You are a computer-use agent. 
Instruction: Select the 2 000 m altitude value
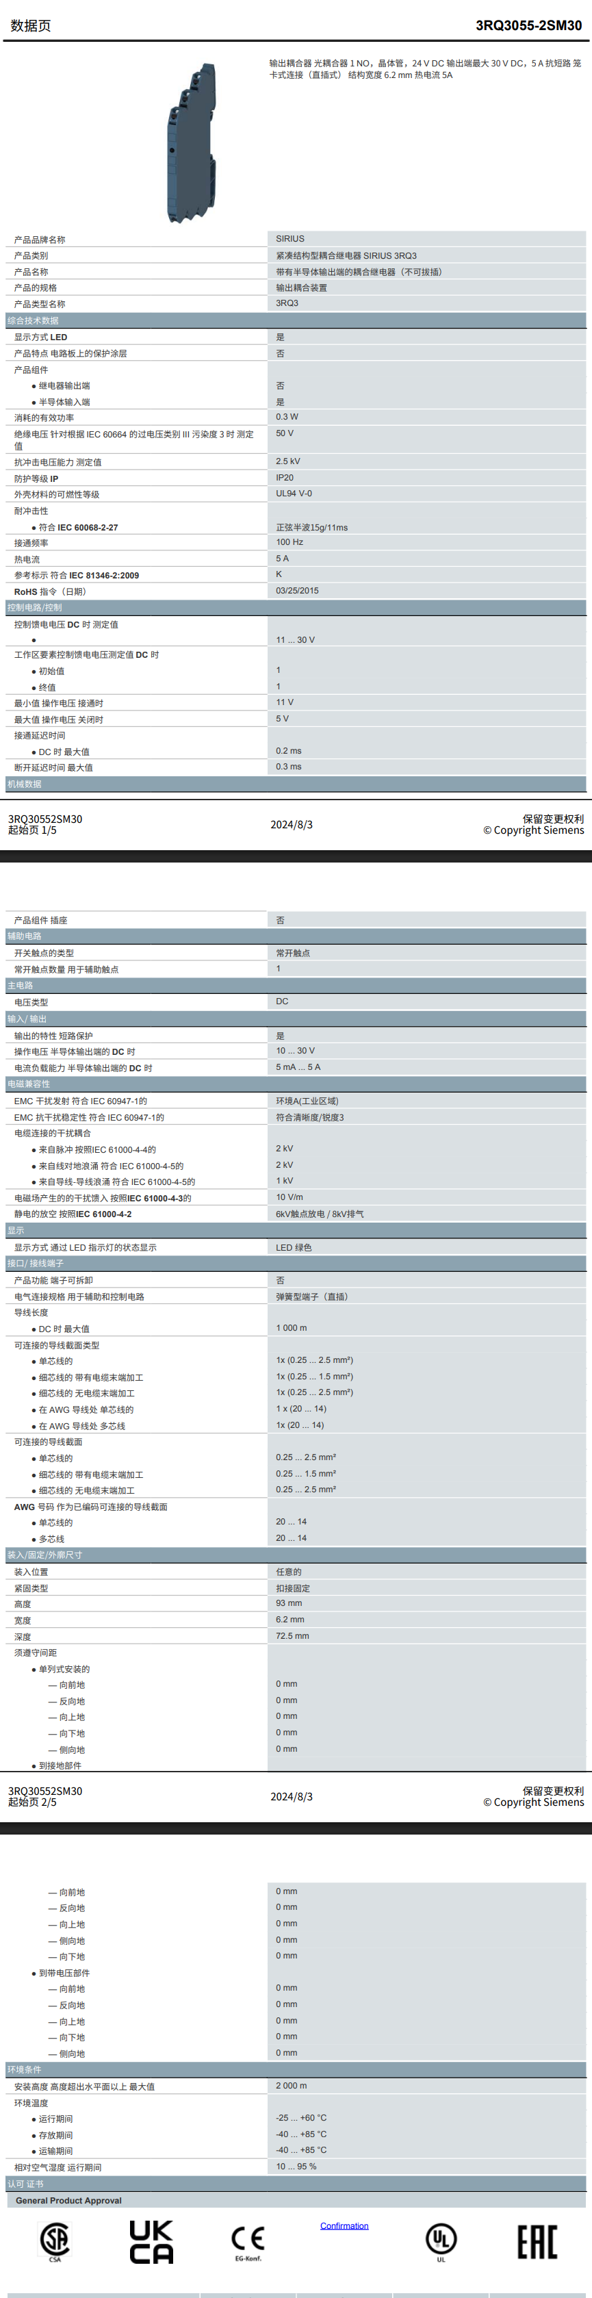point(292,2086)
